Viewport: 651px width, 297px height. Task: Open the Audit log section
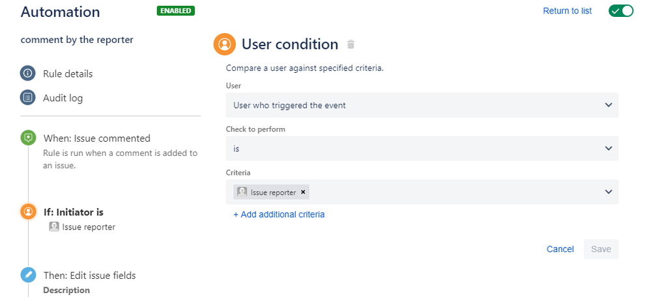(x=63, y=98)
